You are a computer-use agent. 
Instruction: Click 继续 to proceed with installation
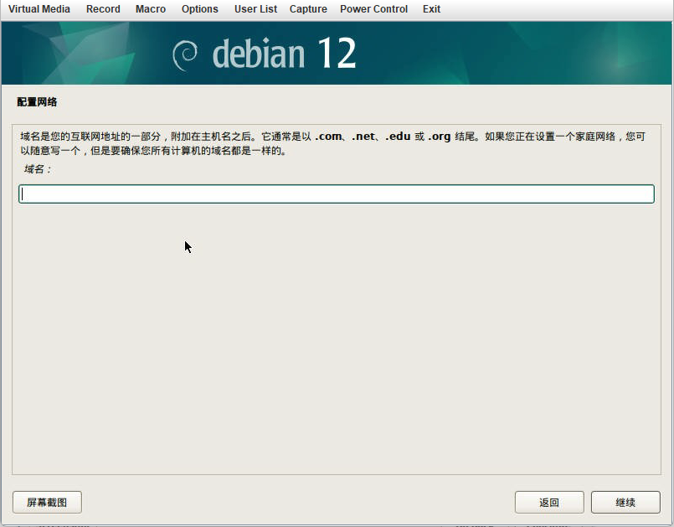click(x=625, y=502)
